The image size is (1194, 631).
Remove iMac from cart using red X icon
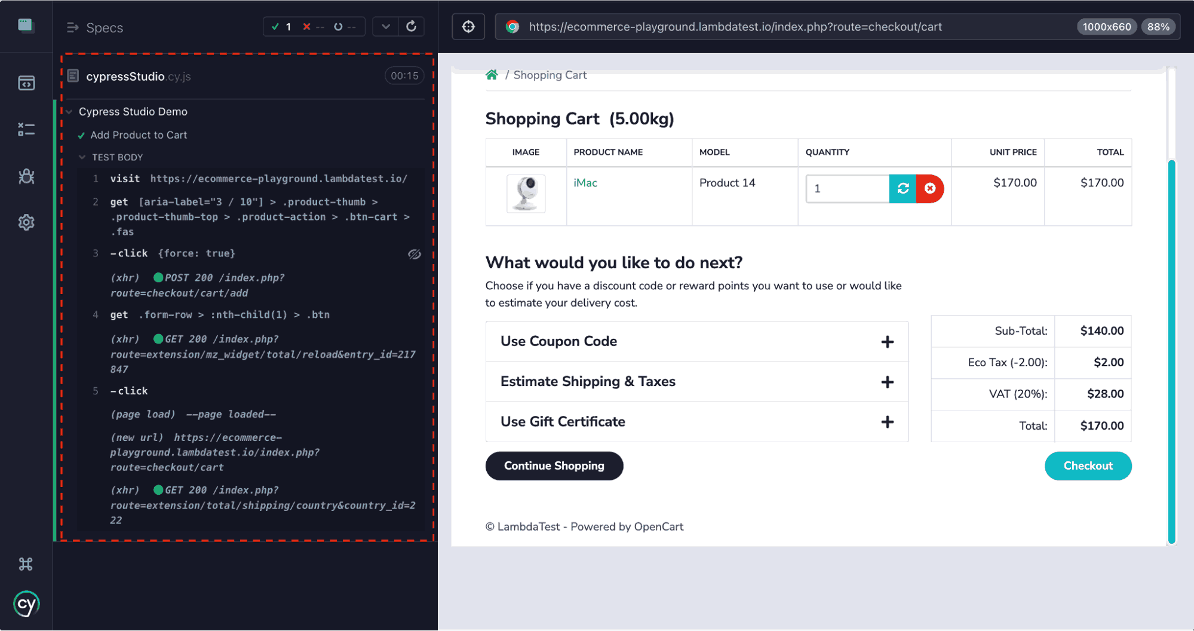930,188
